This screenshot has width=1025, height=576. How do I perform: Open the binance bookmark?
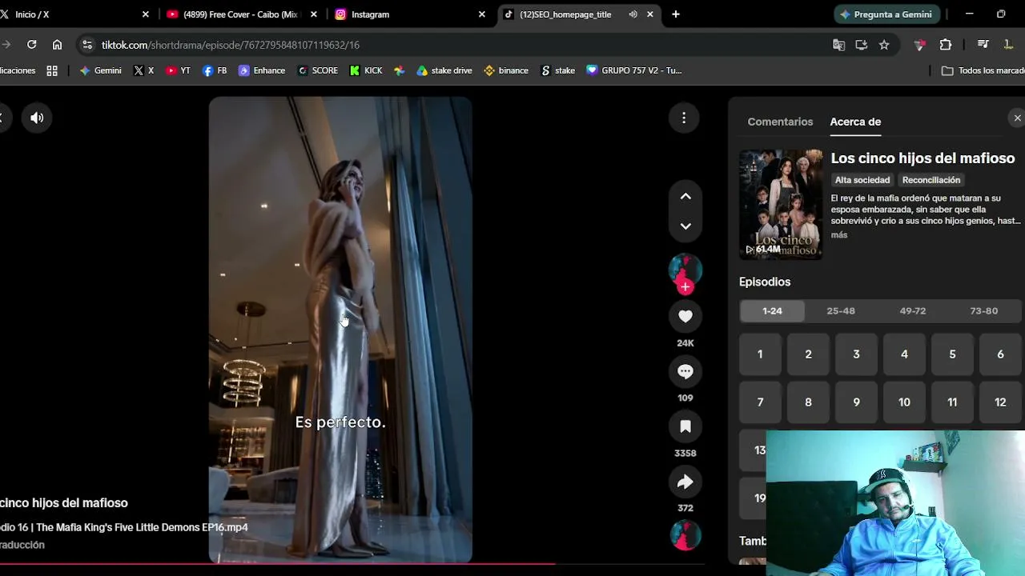pos(506,70)
